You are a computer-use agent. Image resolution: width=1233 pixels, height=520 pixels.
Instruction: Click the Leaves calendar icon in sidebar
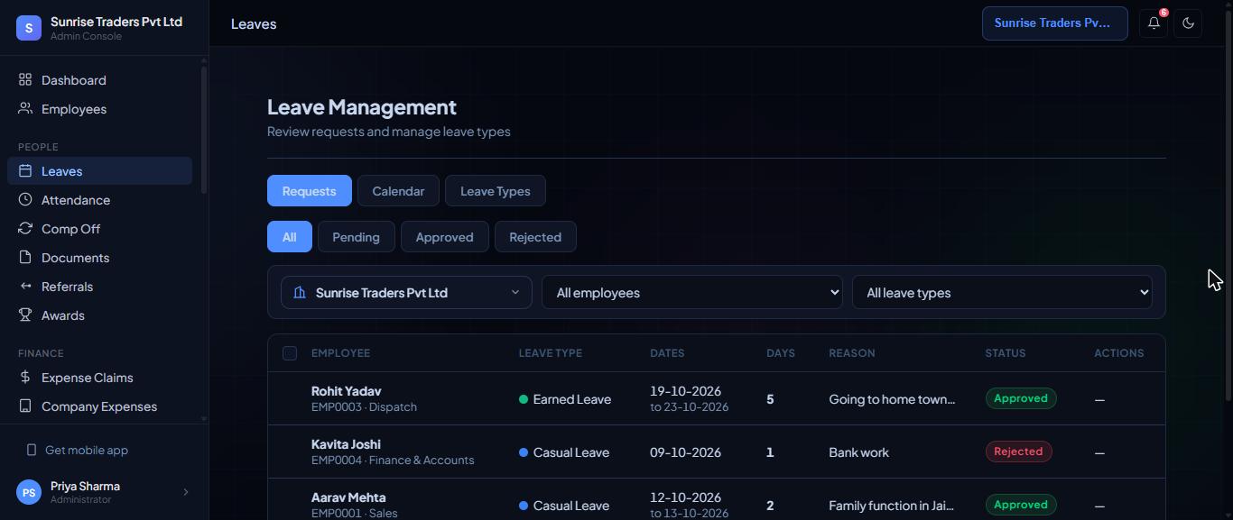pos(25,171)
